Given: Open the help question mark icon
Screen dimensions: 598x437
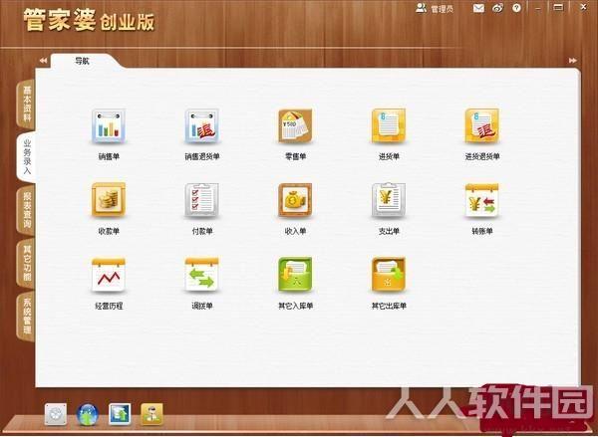Looking at the screenshot, I should click(516, 8).
